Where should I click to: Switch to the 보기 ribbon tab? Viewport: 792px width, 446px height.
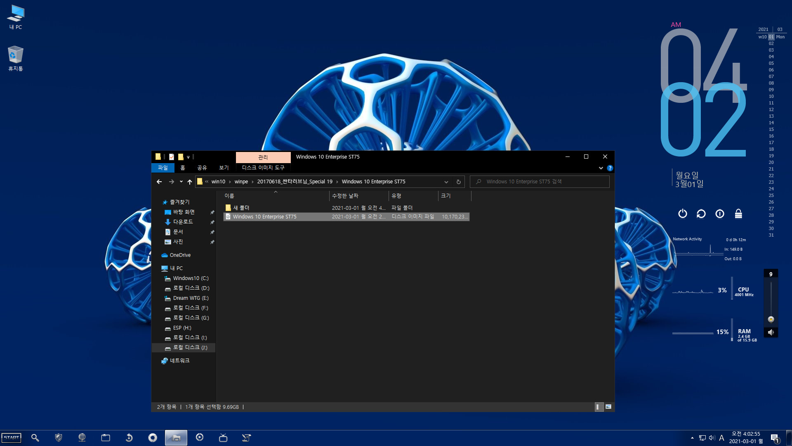224,168
